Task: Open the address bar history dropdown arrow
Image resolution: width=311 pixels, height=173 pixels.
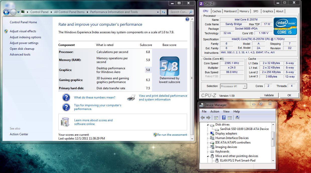Action: pyautogui.click(x=158, y=12)
